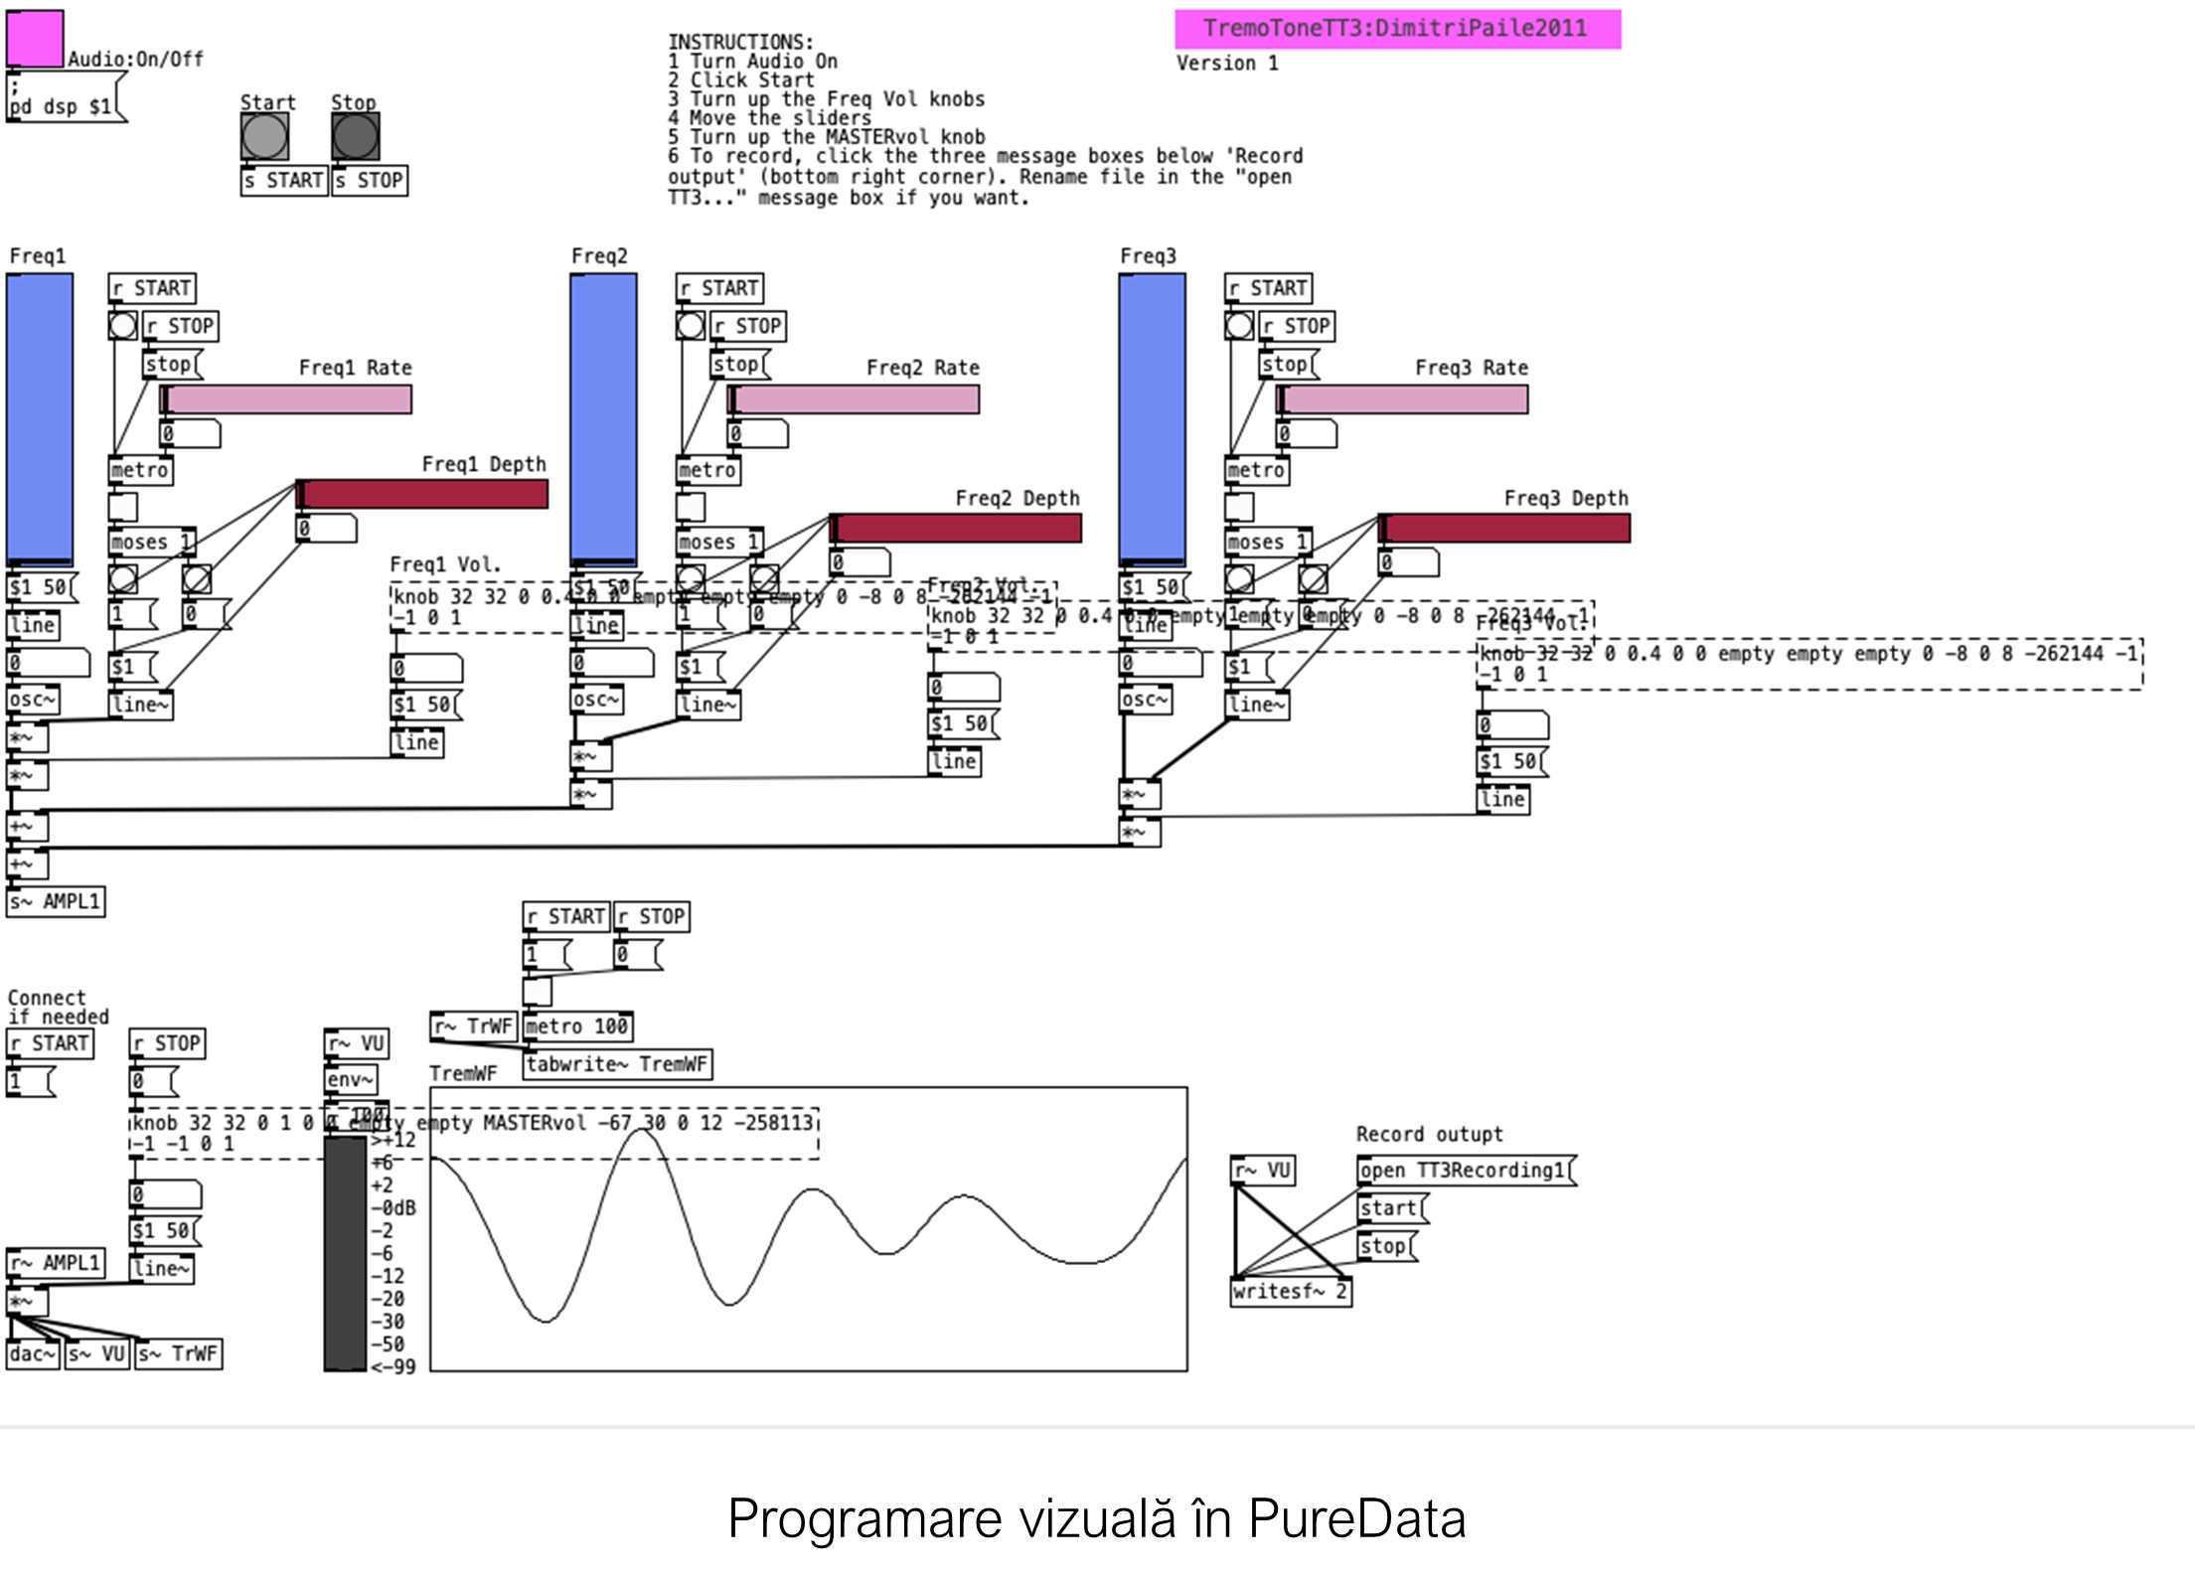Toggle the box above metro 100

pyautogui.click(x=537, y=991)
